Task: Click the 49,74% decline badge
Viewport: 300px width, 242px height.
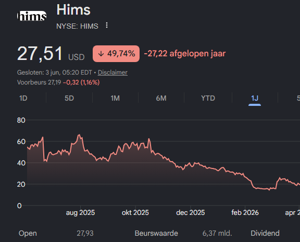Action: tap(116, 54)
